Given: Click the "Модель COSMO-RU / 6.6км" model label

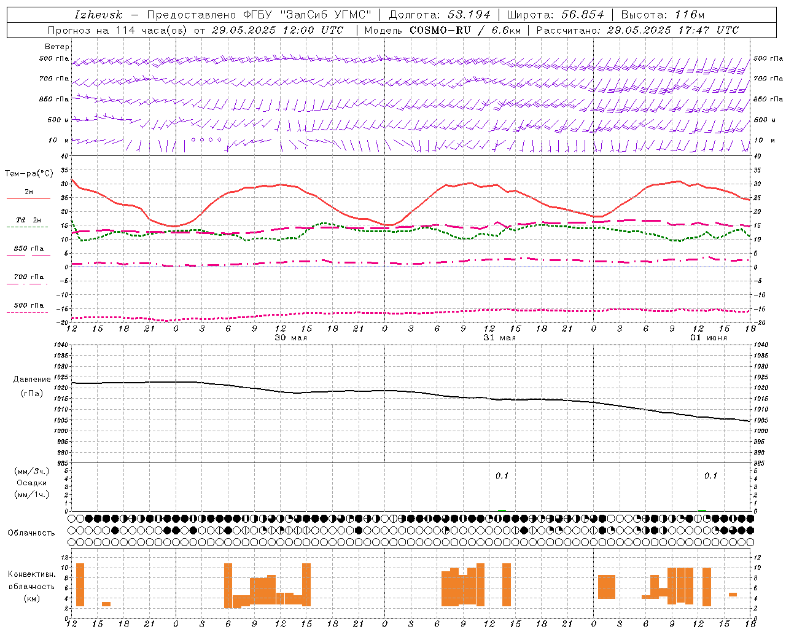Looking at the screenshot, I should pyautogui.click(x=443, y=30).
